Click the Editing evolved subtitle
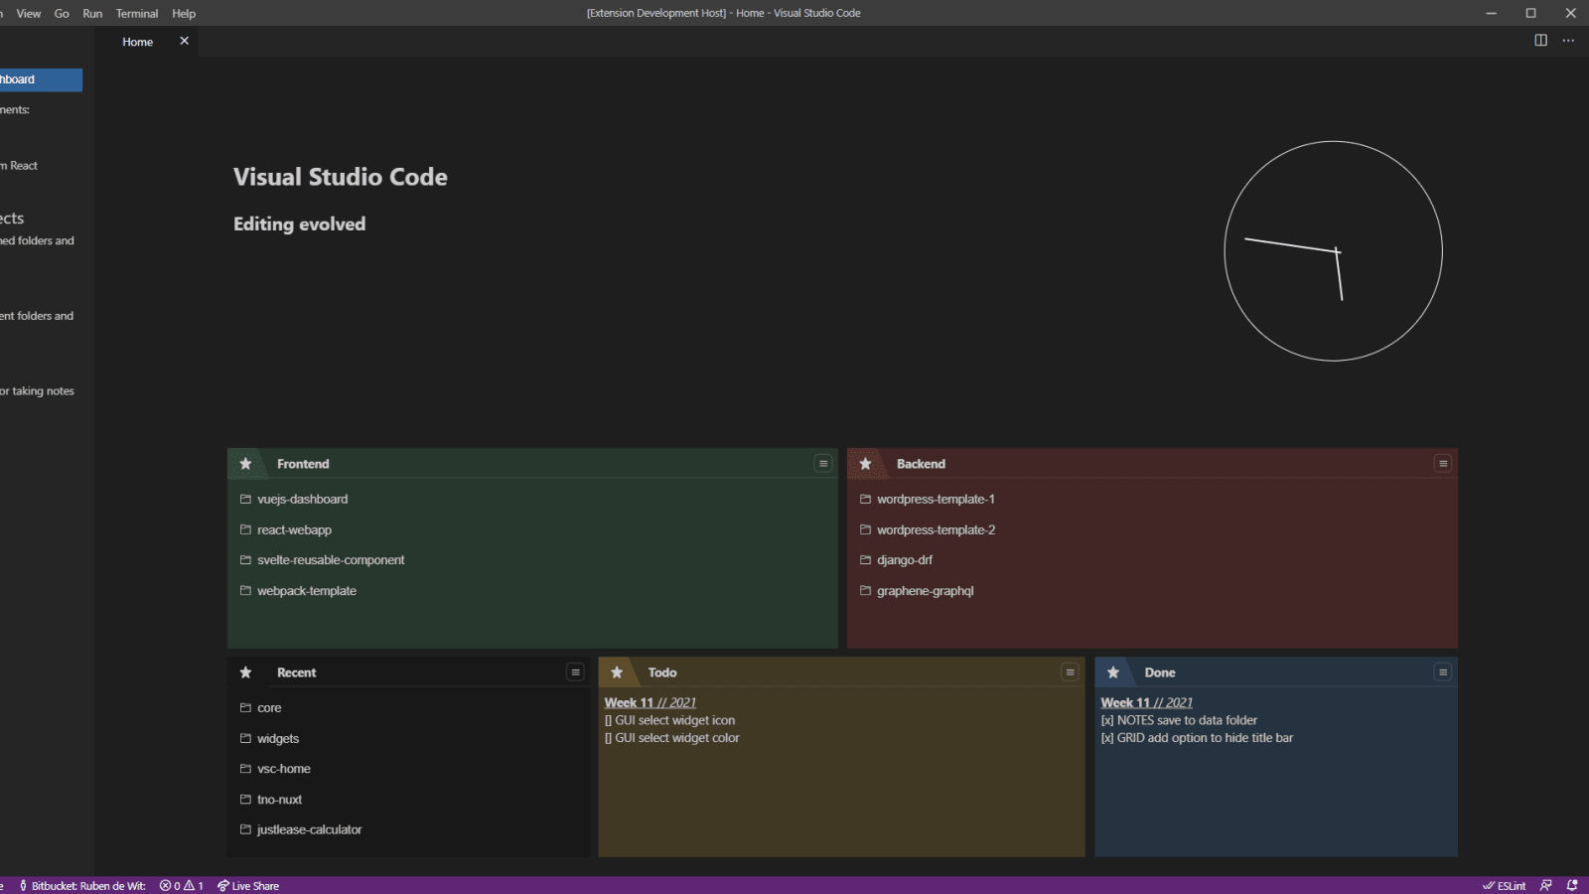 click(x=300, y=224)
